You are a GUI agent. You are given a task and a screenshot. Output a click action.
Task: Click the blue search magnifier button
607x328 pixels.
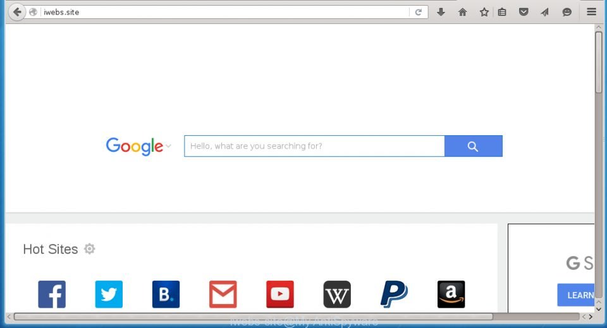click(x=473, y=146)
